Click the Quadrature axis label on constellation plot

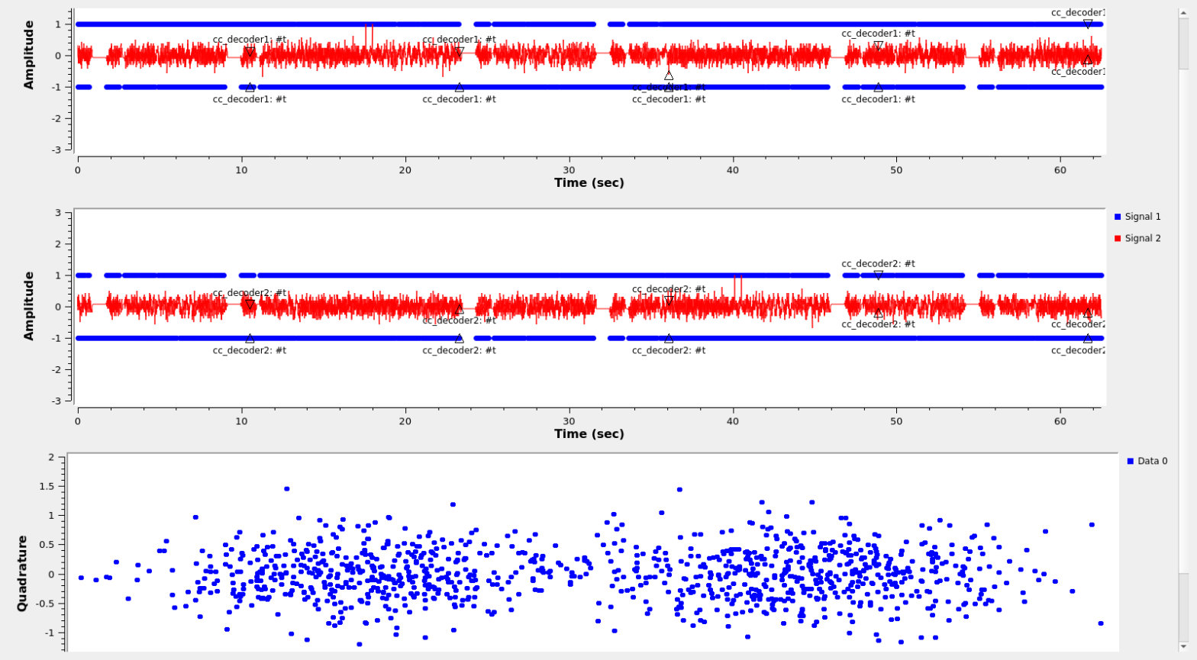coord(22,573)
